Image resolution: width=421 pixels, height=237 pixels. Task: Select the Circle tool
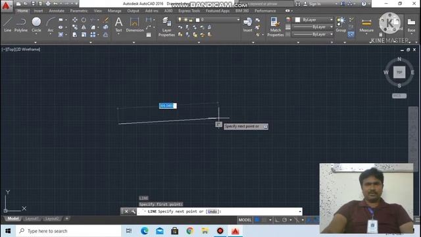click(36, 24)
